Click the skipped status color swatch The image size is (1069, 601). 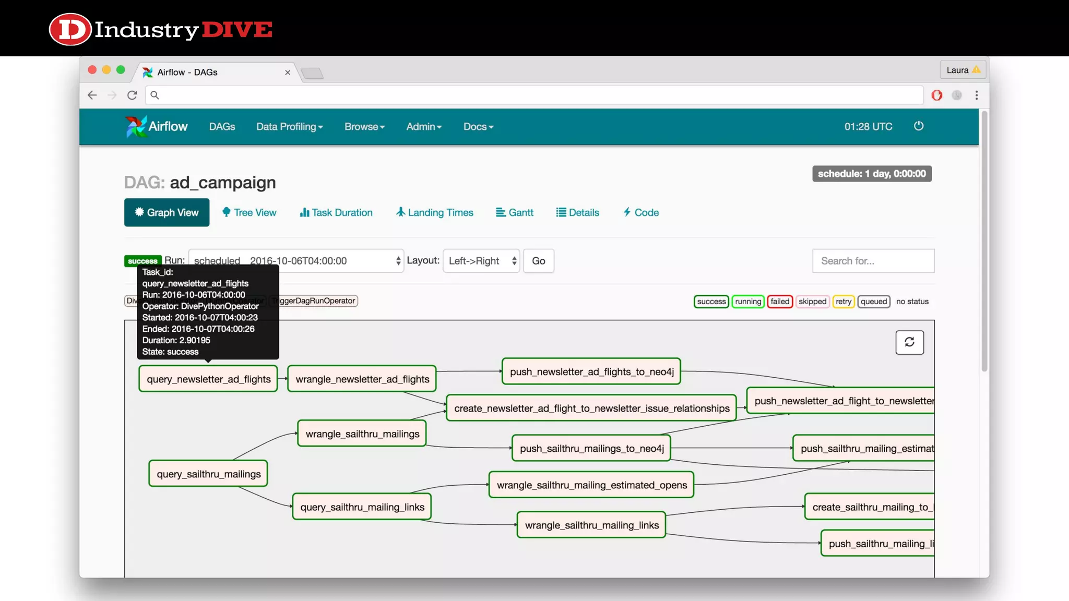[x=812, y=302]
